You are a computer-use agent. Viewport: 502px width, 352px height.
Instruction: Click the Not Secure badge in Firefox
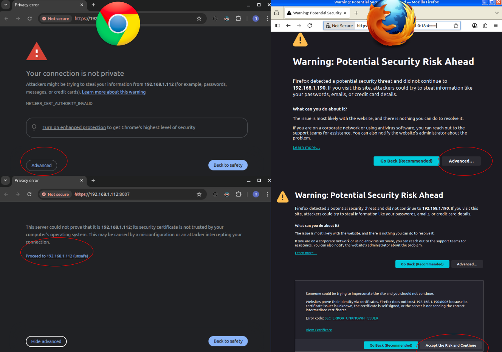pos(339,26)
